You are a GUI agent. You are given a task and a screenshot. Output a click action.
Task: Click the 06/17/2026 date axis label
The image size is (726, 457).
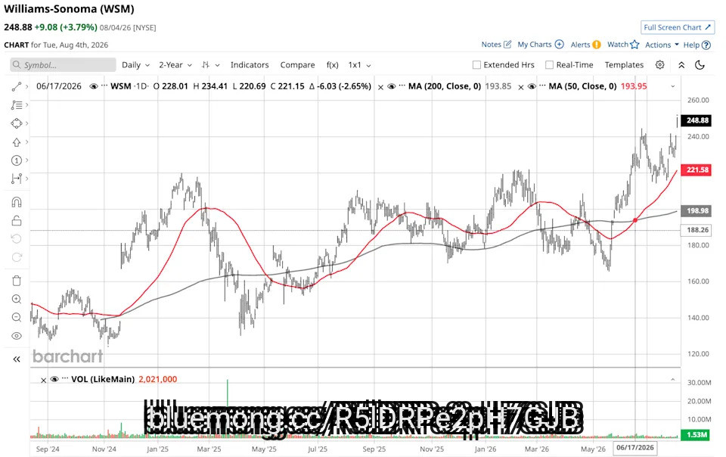coord(634,448)
